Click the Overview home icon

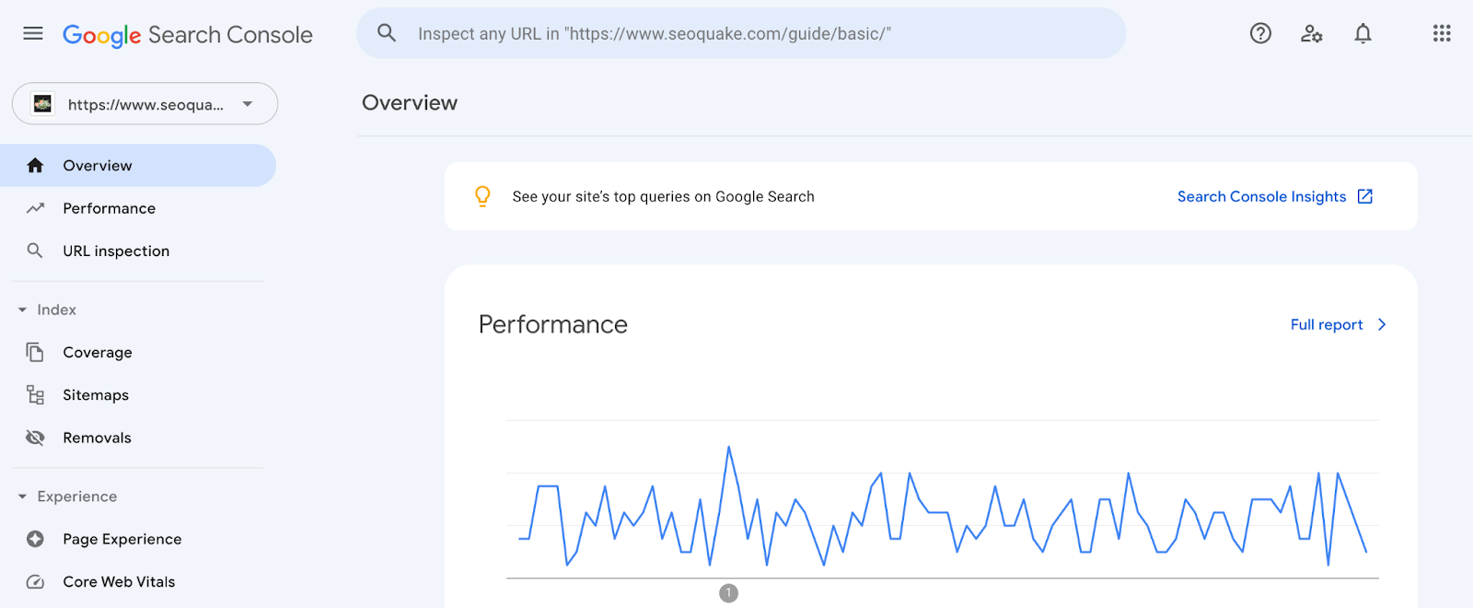click(x=34, y=165)
